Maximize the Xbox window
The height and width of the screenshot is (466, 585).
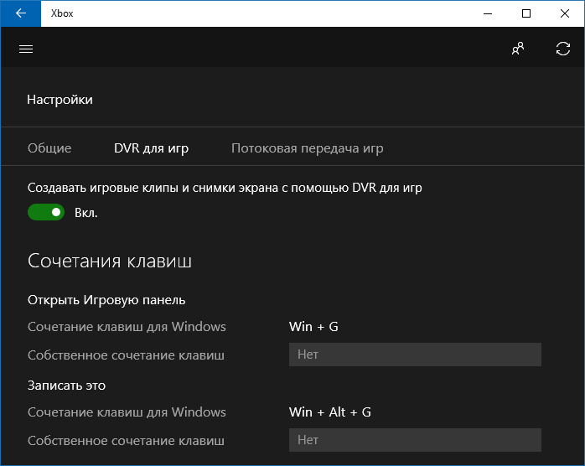tap(526, 13)
